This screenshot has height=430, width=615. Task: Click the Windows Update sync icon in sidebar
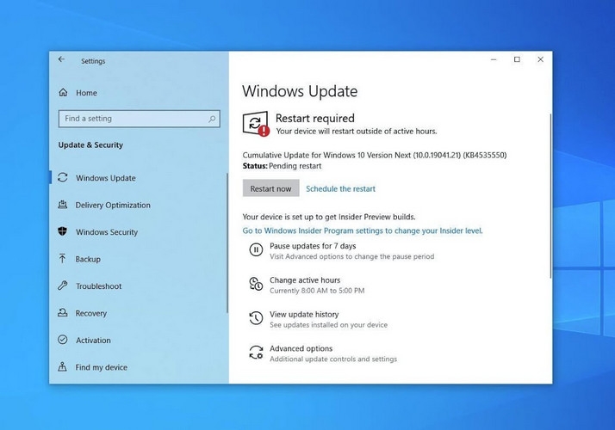tap(63, 178)
